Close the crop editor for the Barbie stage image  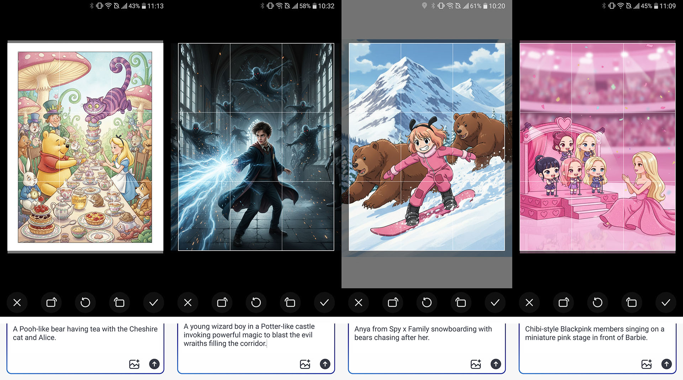(529, 303)
